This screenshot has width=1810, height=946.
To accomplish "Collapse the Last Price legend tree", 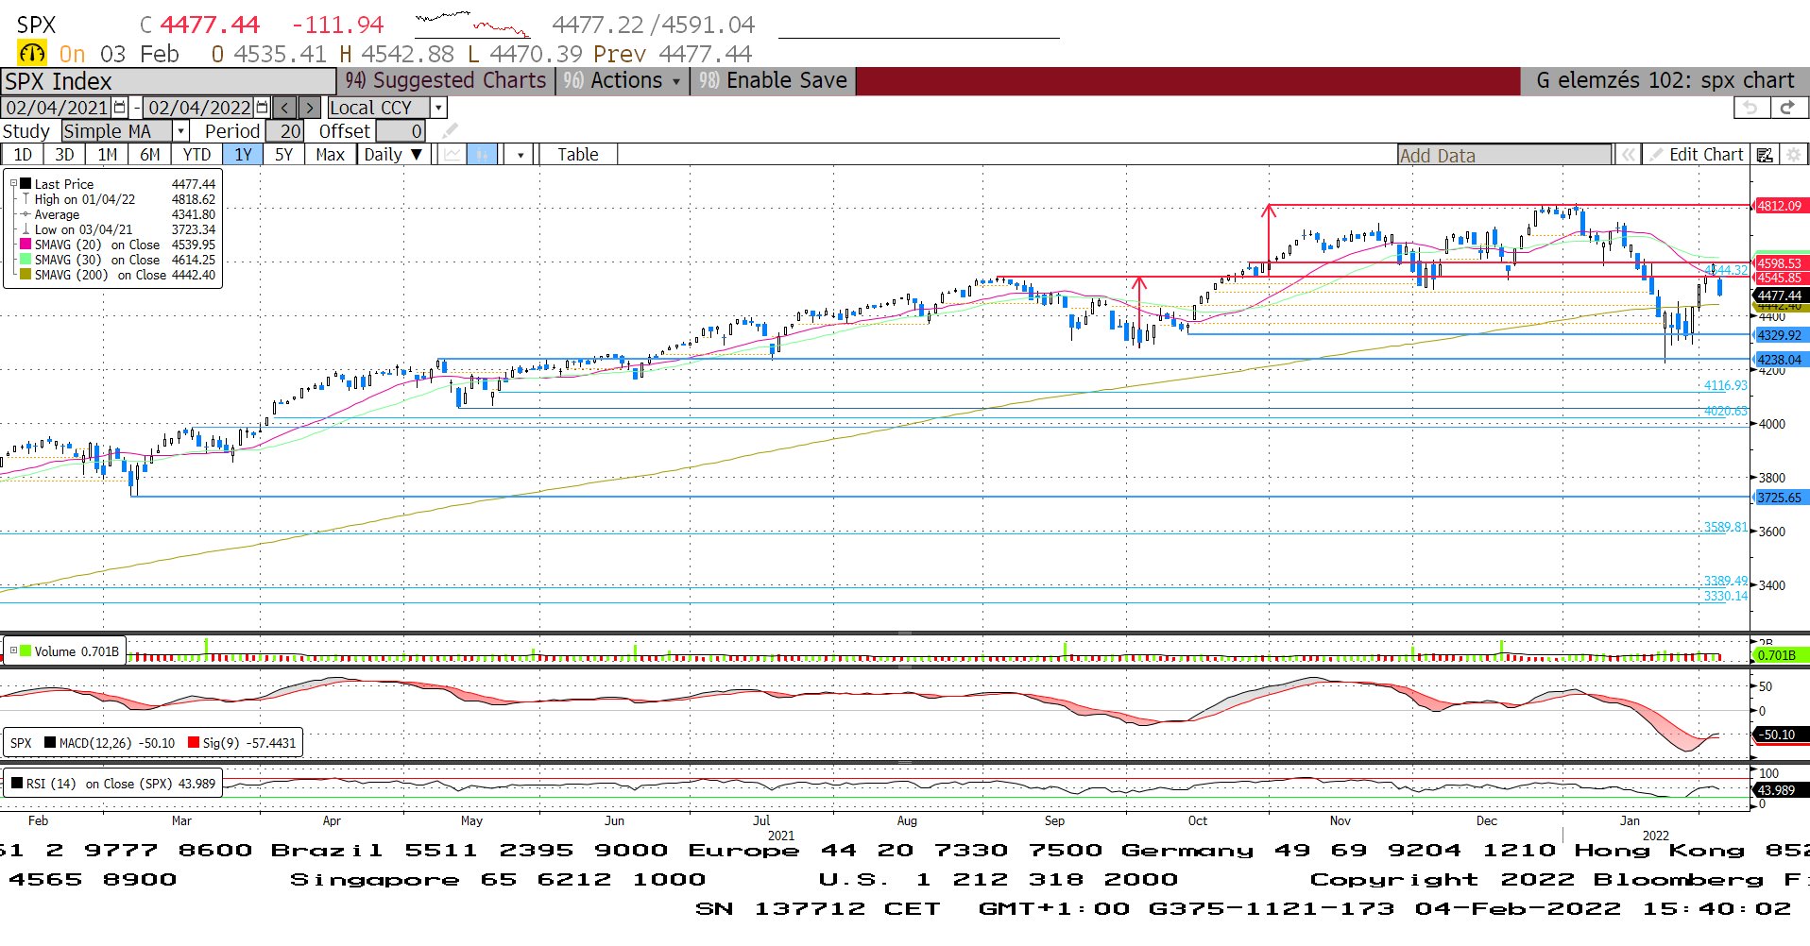I will tap(13, 184).
